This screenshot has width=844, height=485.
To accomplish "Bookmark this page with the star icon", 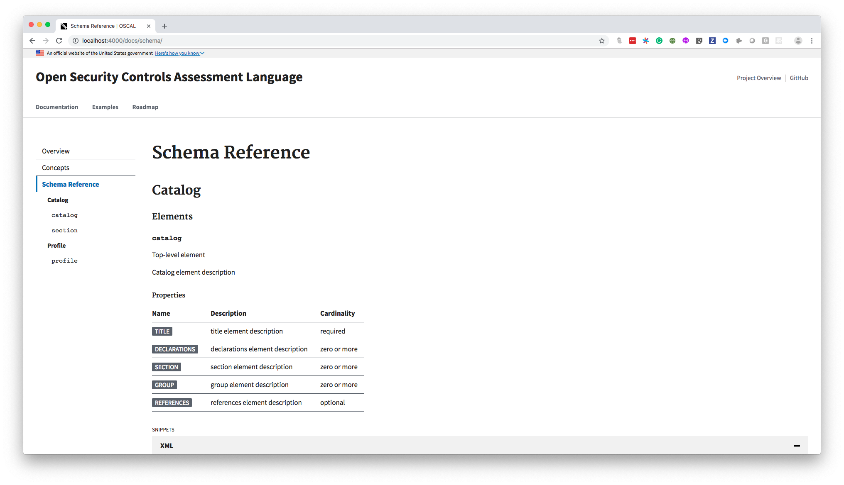I will click(601, 41).
